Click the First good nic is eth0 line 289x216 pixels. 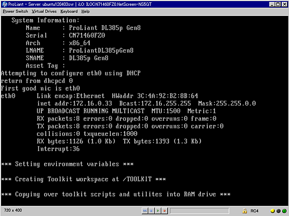click(x=40, y=88)
